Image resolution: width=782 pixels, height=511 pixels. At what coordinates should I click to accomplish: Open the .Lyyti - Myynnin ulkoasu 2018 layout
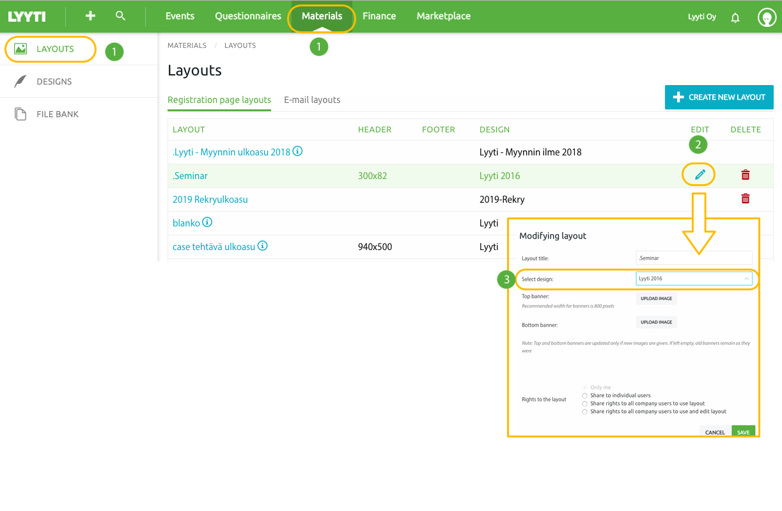(x=231, y=152)
